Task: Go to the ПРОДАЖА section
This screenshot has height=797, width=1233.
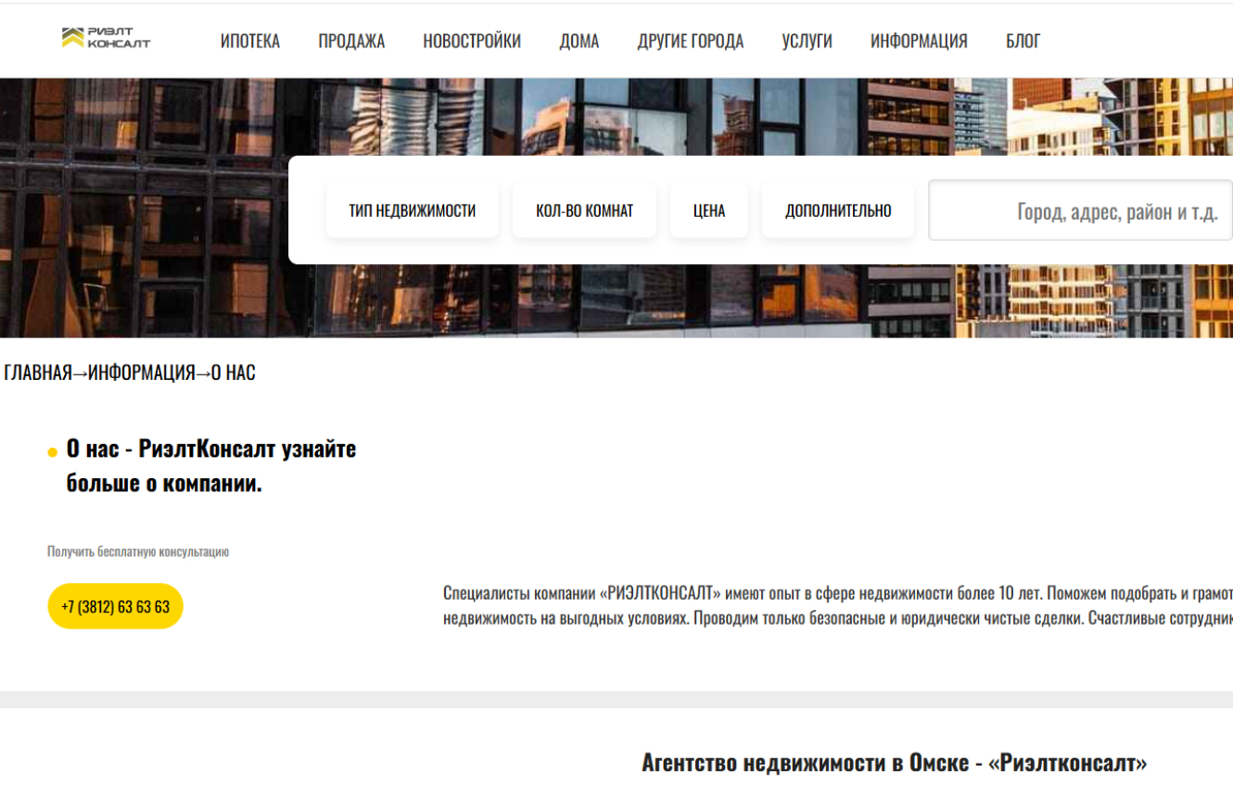Action: (351, 42)
